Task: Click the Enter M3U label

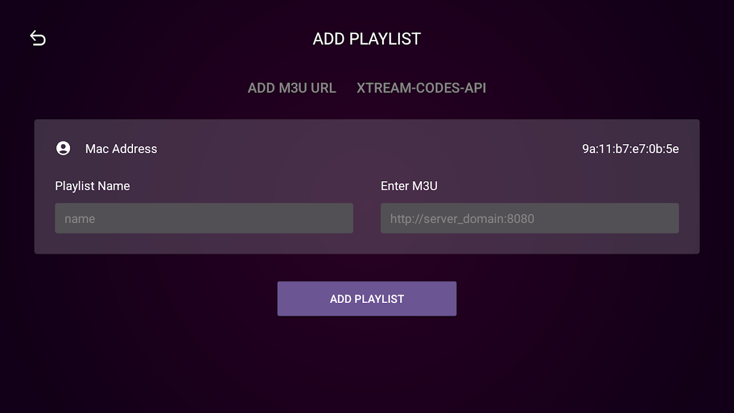Action: [x=409, y=186]
